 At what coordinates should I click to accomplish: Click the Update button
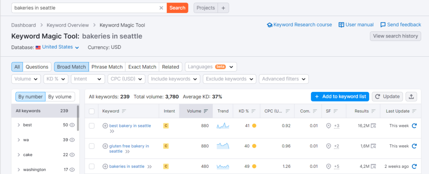click(388, 96)
